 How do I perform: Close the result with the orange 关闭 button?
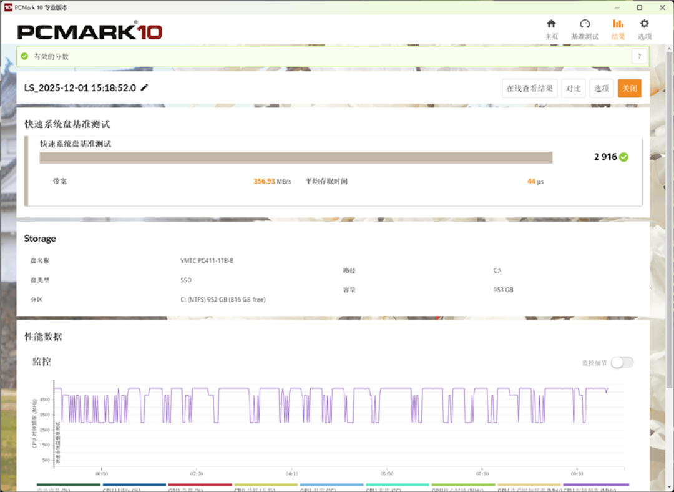click(x=630, y=88)
